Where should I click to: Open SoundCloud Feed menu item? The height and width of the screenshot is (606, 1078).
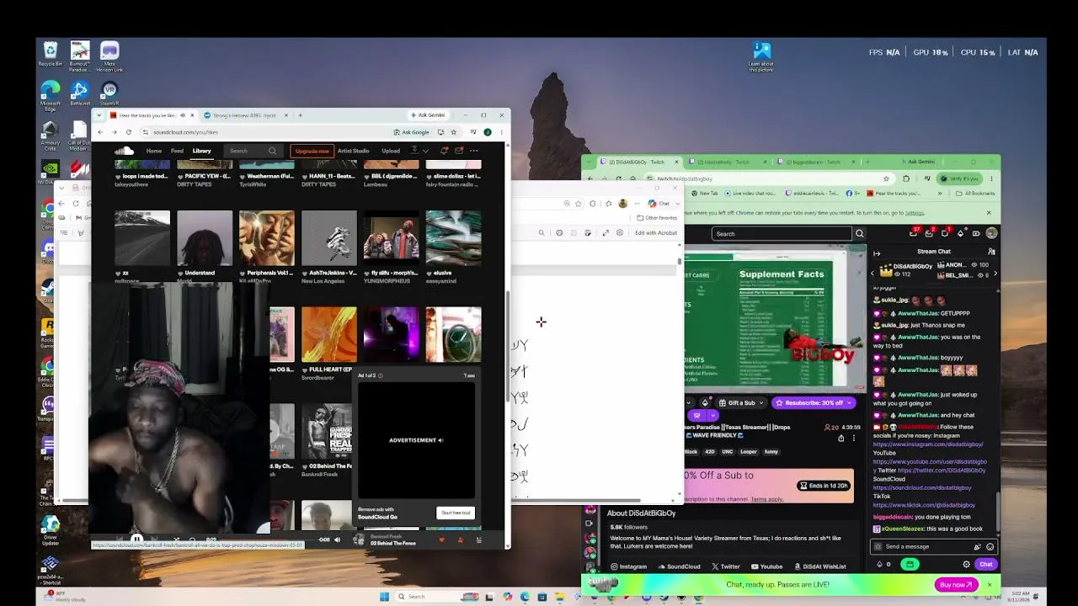tap(177, 151)
